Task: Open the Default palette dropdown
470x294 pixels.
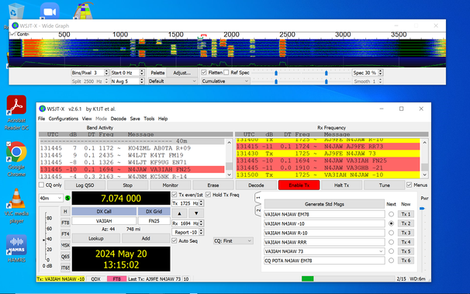Action: pos(172,81)
